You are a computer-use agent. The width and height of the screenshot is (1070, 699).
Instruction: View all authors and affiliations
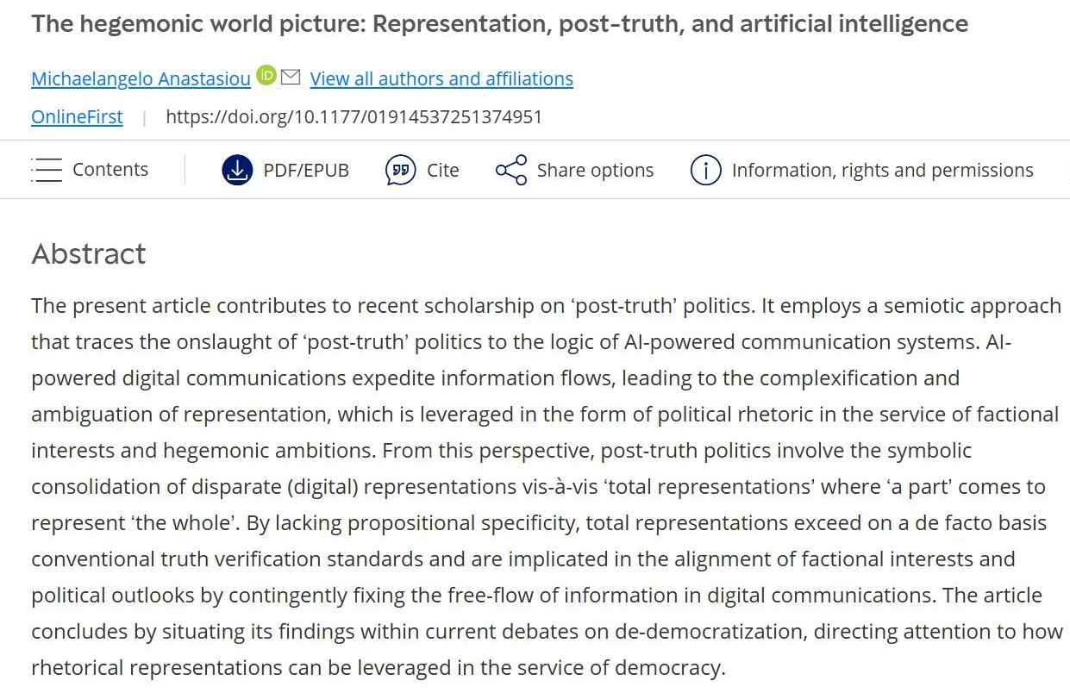coord(441,78)
